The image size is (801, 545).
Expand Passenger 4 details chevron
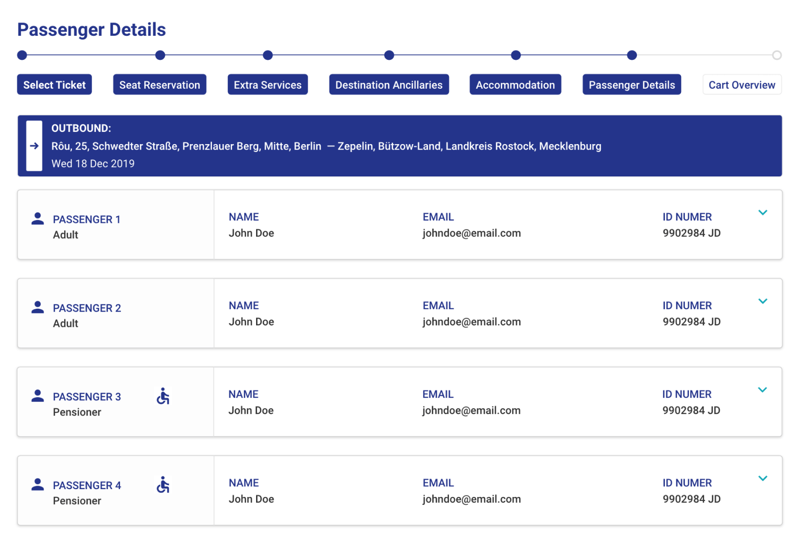pos(763,479)
